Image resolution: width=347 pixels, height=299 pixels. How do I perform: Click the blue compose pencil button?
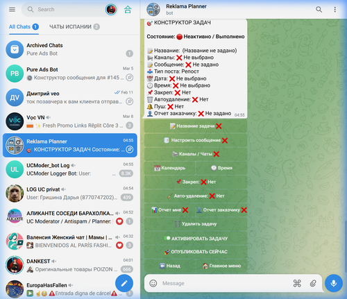(x=124, y=283)
